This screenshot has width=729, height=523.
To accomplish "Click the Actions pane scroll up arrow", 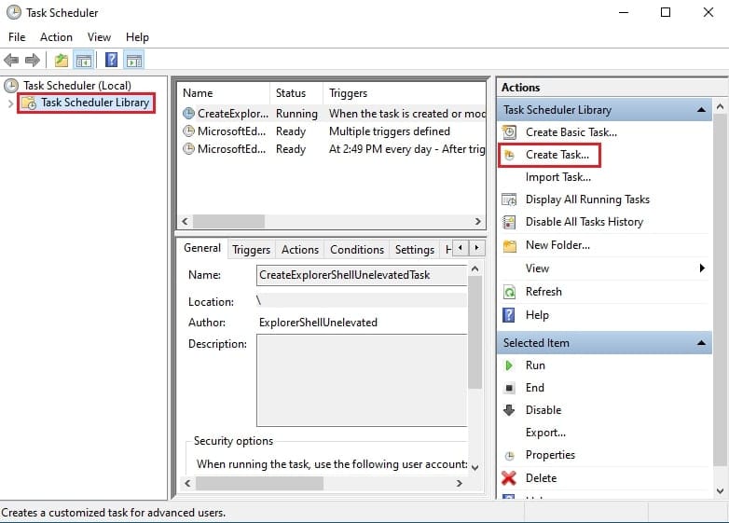I will pyautogui.click(x=721, y=106).
